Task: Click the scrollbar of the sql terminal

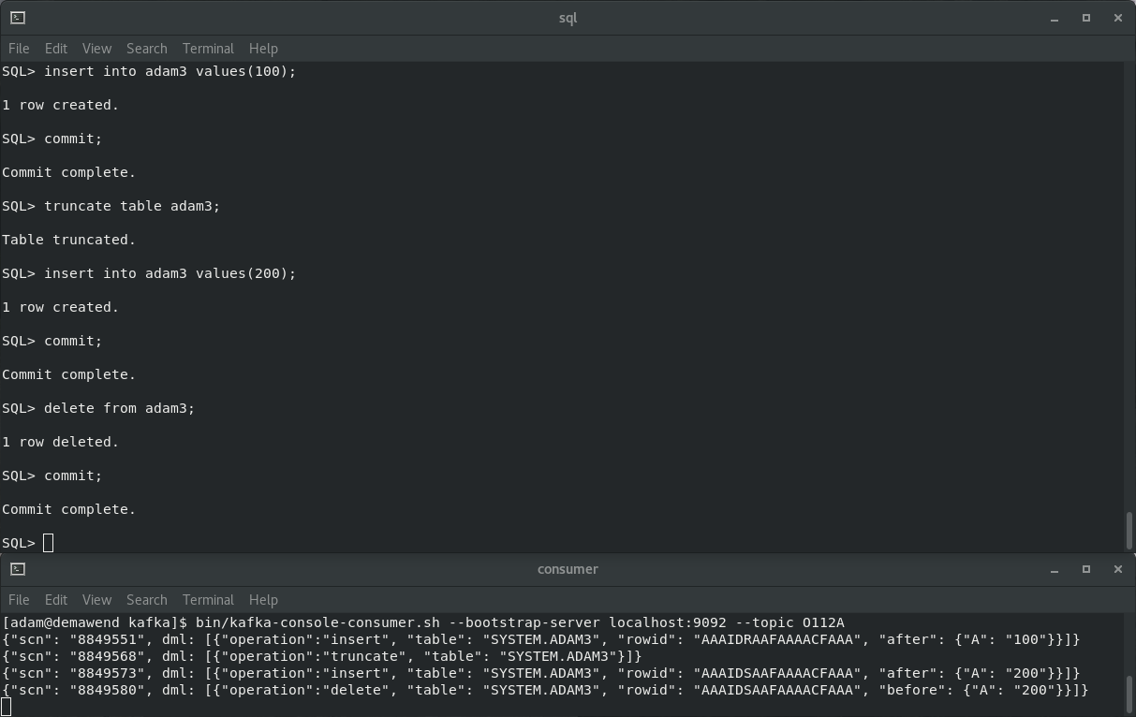Action: (1129, 529)
